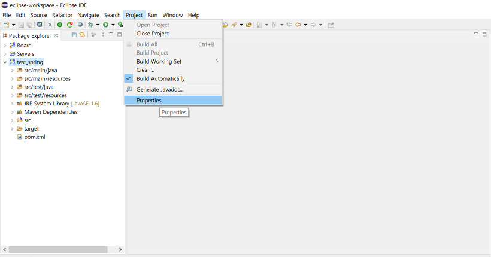Viewport: 491px width, 257px height.
Task: Select src/main/resources in the tree
Action: (x=47, y=78)
